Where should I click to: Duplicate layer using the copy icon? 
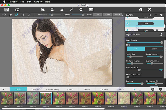click(161, 15)
